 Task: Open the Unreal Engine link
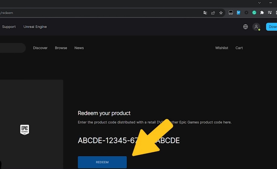(35, 27)
